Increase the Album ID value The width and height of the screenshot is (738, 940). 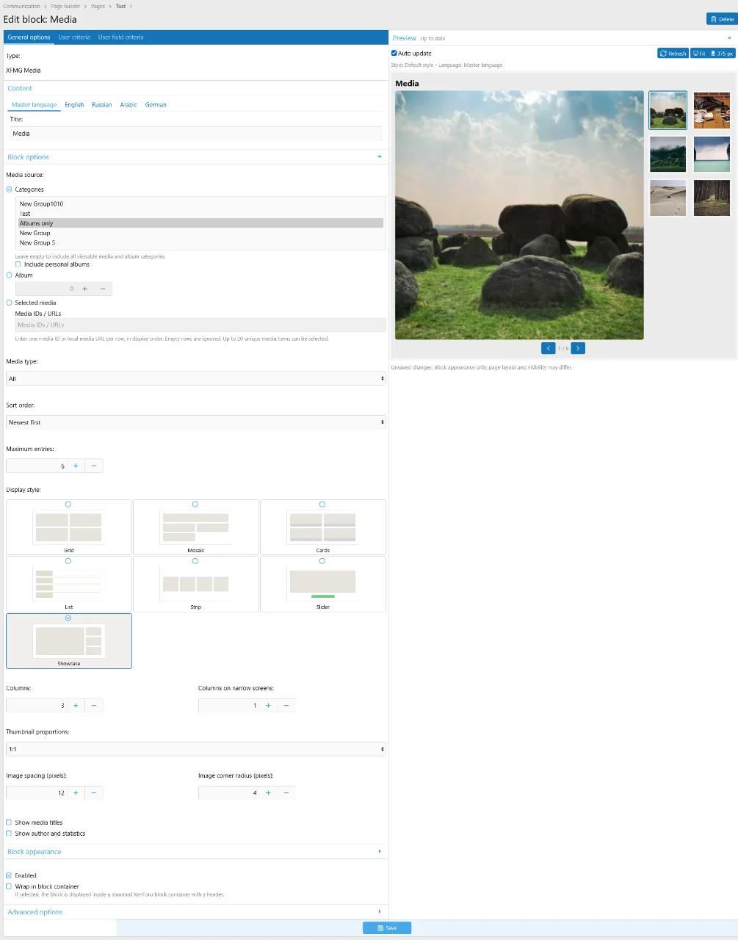85,289
